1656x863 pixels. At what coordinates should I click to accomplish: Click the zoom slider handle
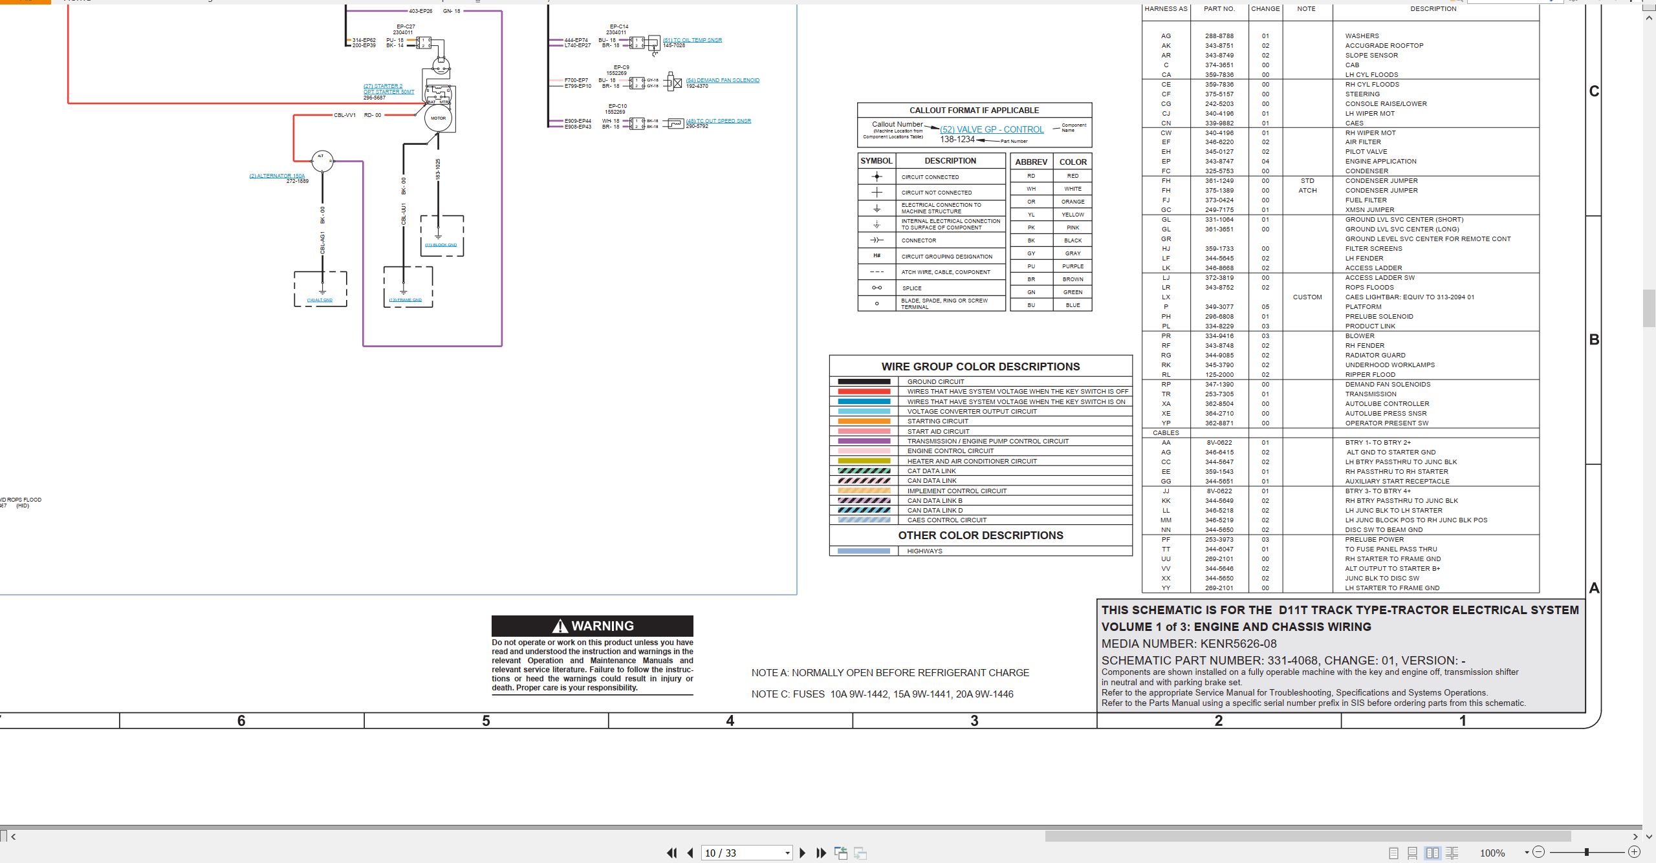click(x=1587, y=852)
